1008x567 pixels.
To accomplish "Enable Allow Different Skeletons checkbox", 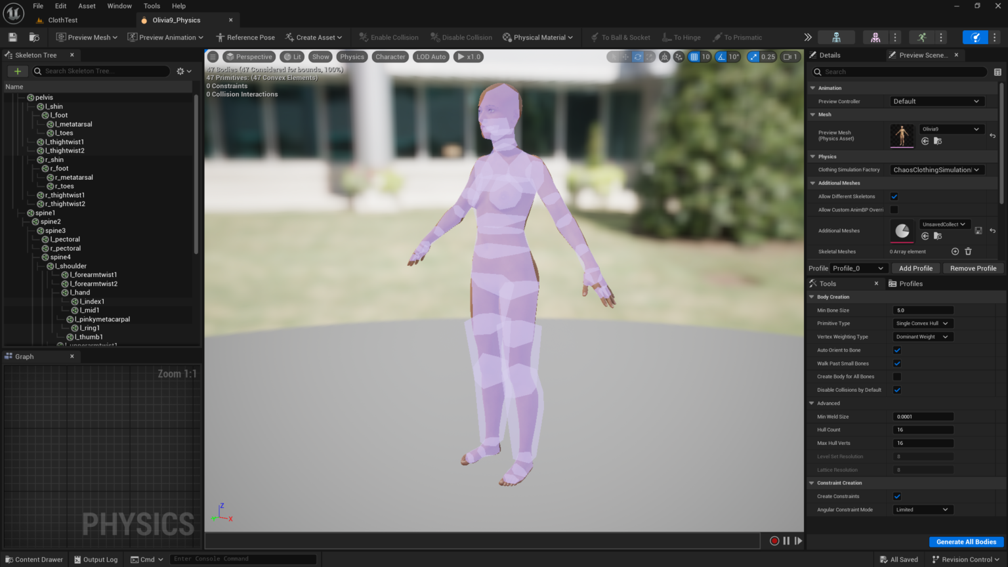I will pyautogui.click(x=894, y=196).
